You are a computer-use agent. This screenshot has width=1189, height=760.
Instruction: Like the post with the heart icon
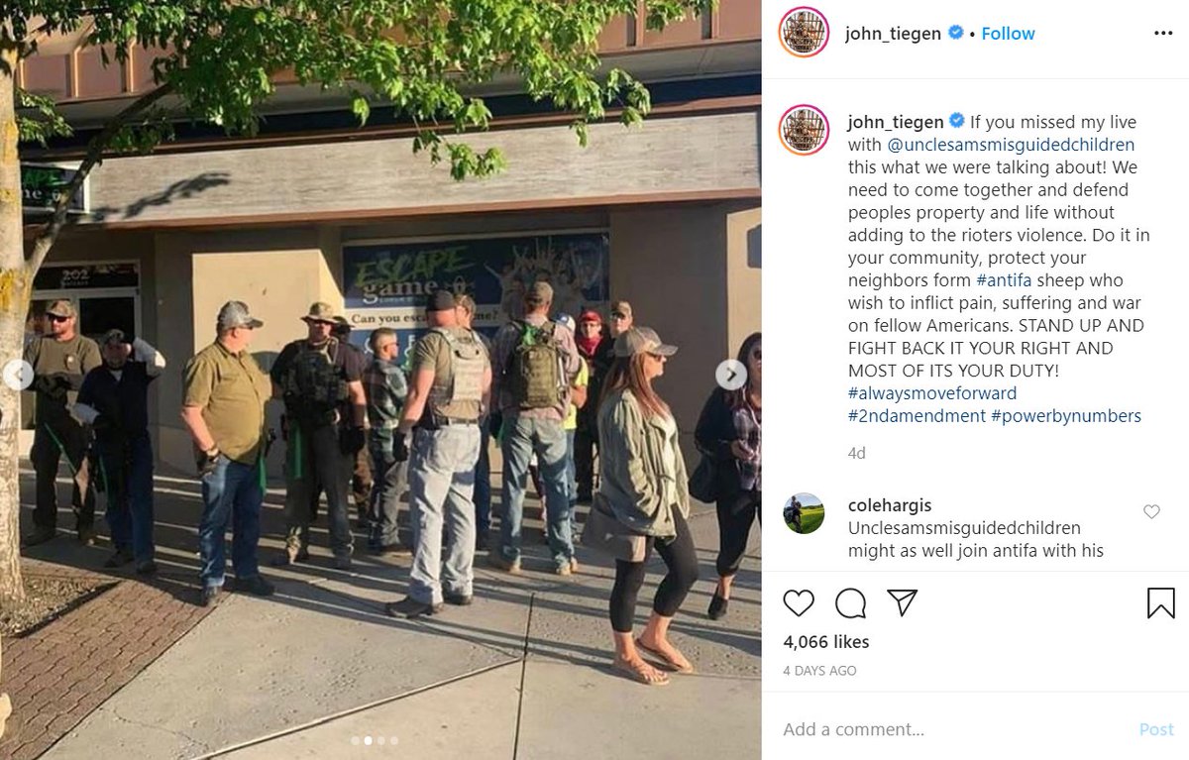point(799,602)
